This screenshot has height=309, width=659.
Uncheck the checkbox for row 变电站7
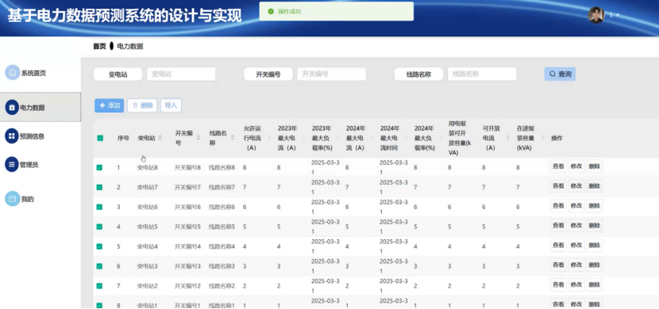[99, 187]
